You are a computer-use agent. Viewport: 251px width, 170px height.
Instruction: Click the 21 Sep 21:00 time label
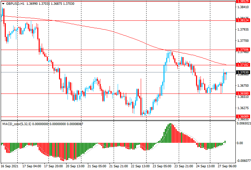pyautogui.click(x=118, y=166)
